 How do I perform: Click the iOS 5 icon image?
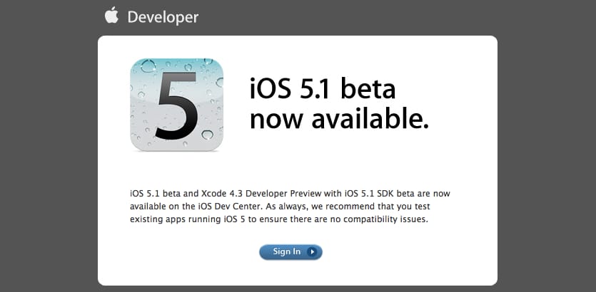point(177,105)
